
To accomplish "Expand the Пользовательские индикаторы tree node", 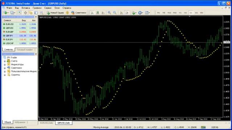I will (5, 71).
